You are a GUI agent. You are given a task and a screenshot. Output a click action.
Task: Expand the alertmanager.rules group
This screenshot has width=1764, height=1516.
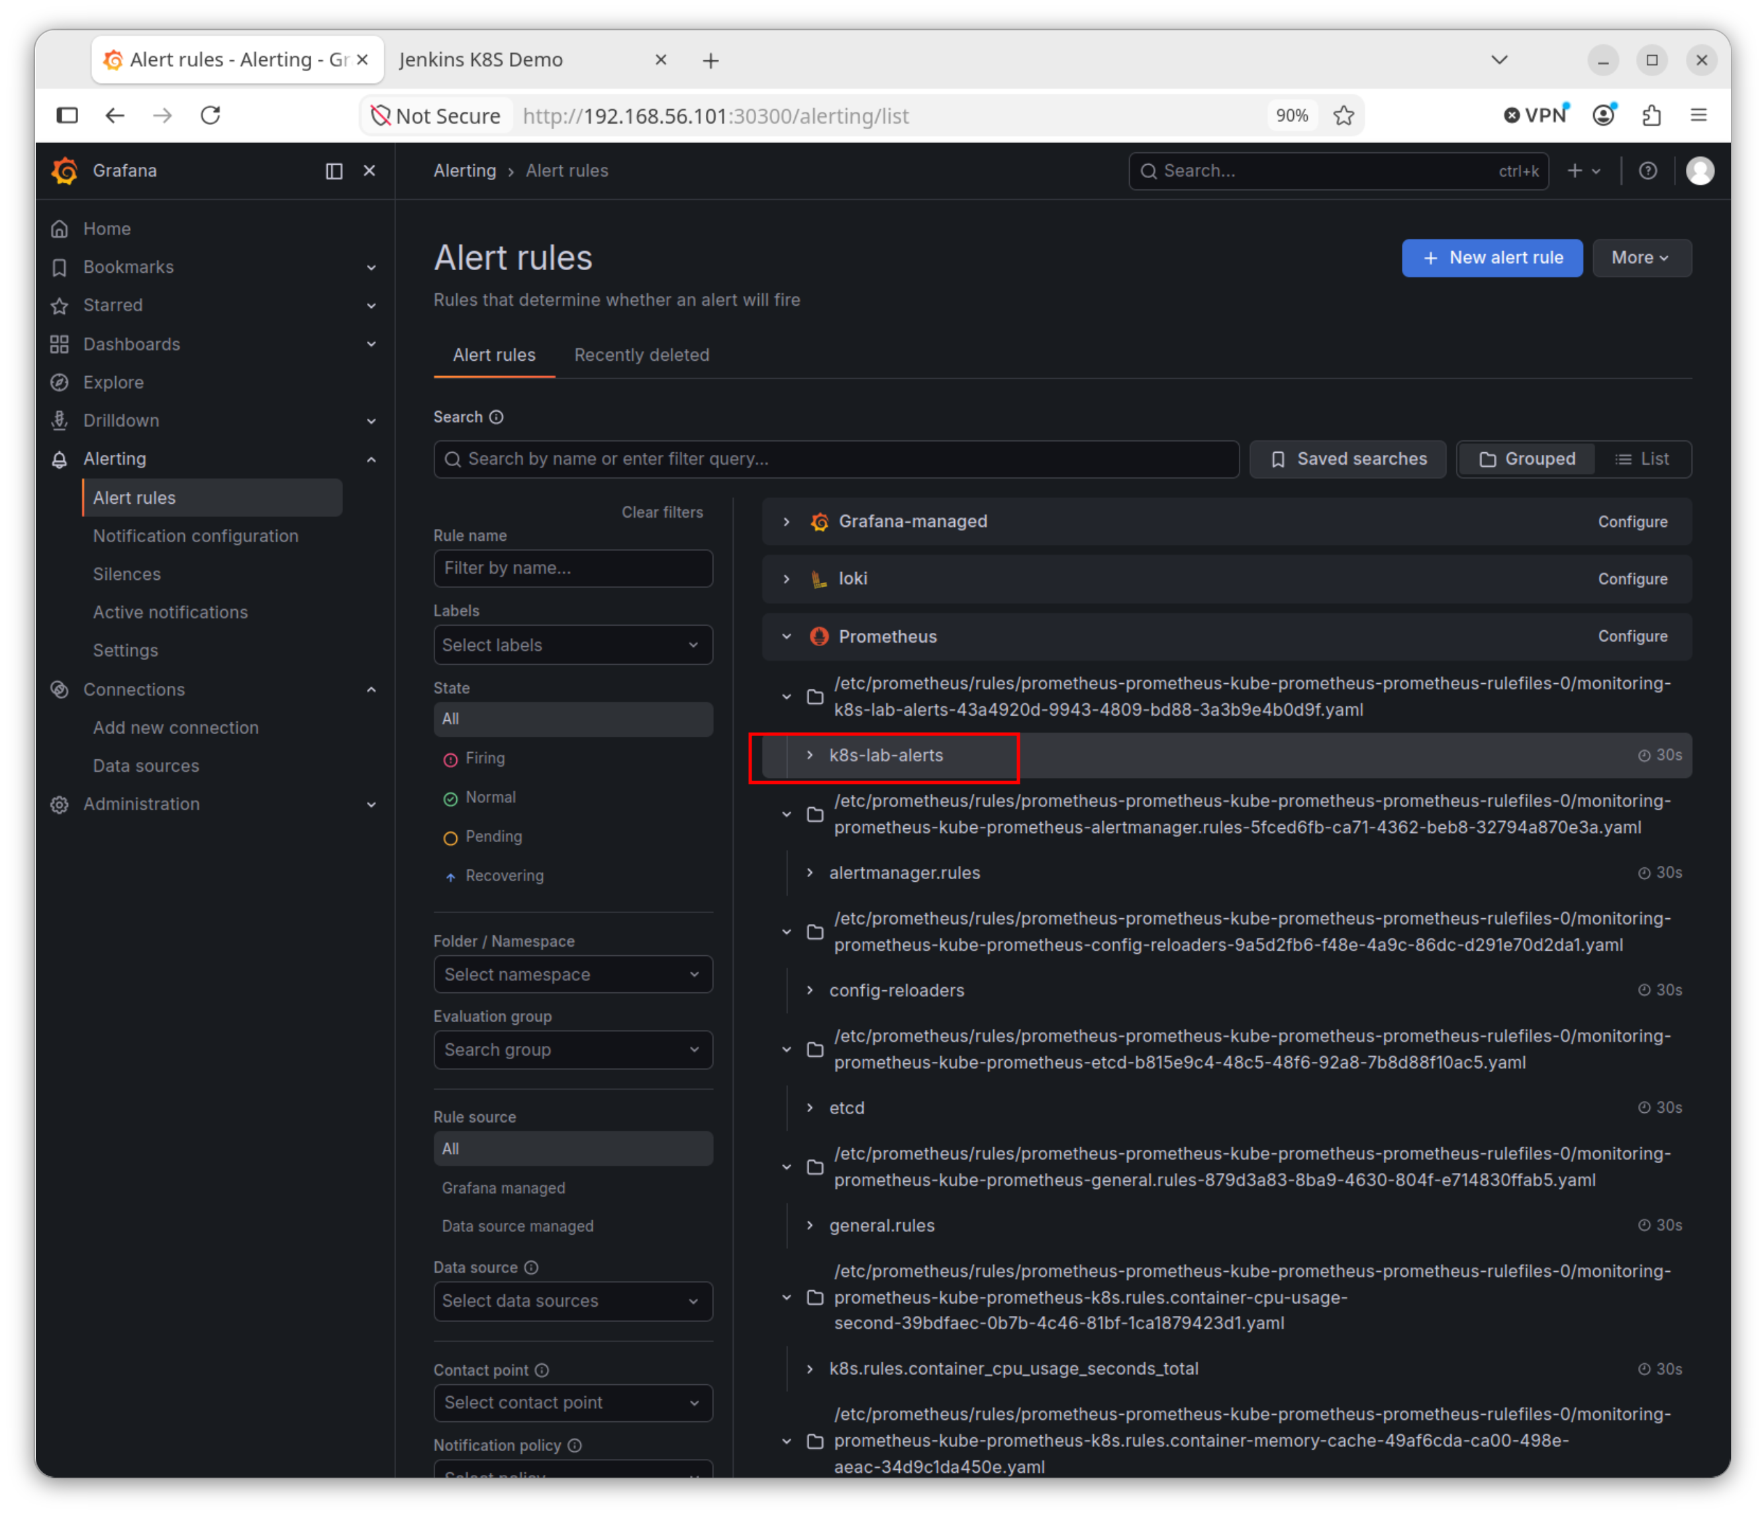tap(810, 873)
